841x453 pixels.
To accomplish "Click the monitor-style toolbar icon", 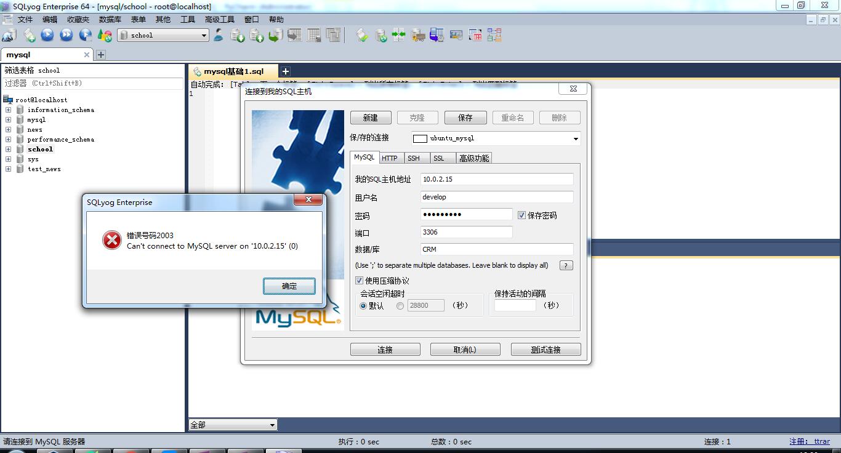I will point(456,36).
